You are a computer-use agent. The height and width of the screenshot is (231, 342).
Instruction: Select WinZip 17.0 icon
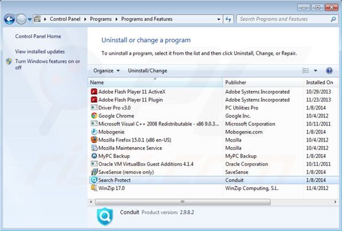(94, 188)
